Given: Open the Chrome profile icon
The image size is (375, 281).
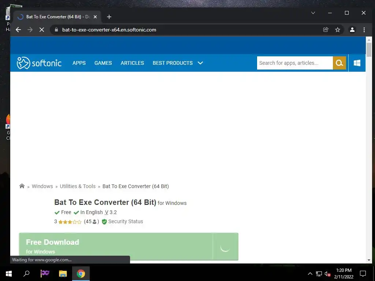Looking at the screenshot, I should [352, 30].
